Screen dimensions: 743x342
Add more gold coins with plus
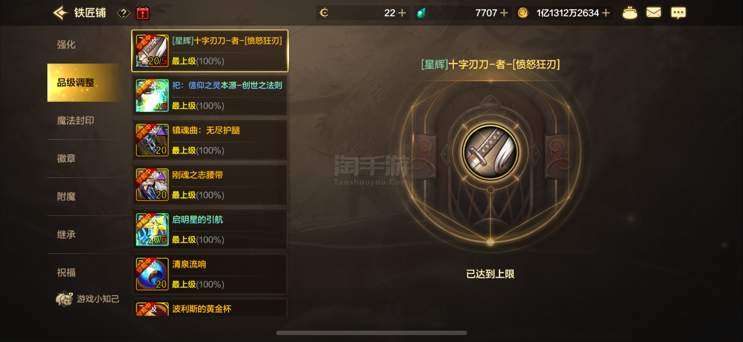606,13
